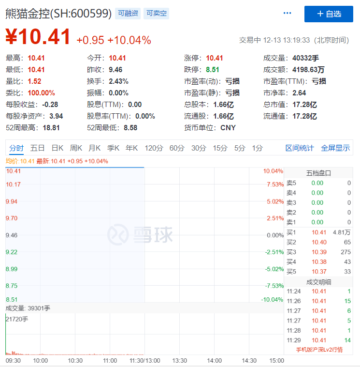The height and width of the screenshot is (368, 360).
Task: Click the 可卖空 tag
Action: click(x=157, y=14)
